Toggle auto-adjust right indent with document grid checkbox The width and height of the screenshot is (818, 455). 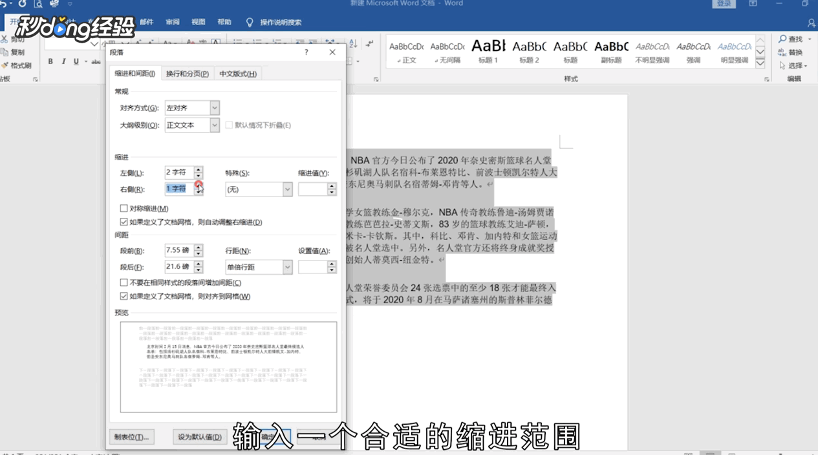[x=124, y=222]
